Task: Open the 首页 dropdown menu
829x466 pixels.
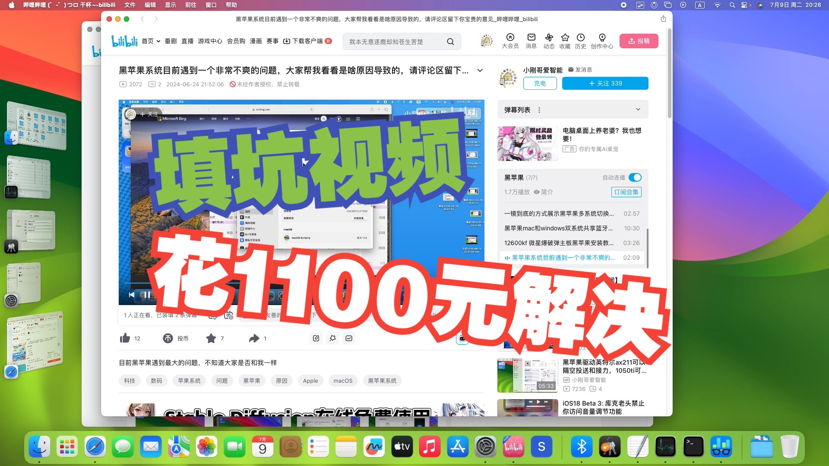Action: coord(151,41)
